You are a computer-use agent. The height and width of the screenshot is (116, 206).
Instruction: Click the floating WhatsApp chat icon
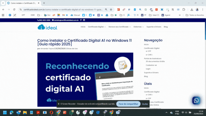coord(196,100)
